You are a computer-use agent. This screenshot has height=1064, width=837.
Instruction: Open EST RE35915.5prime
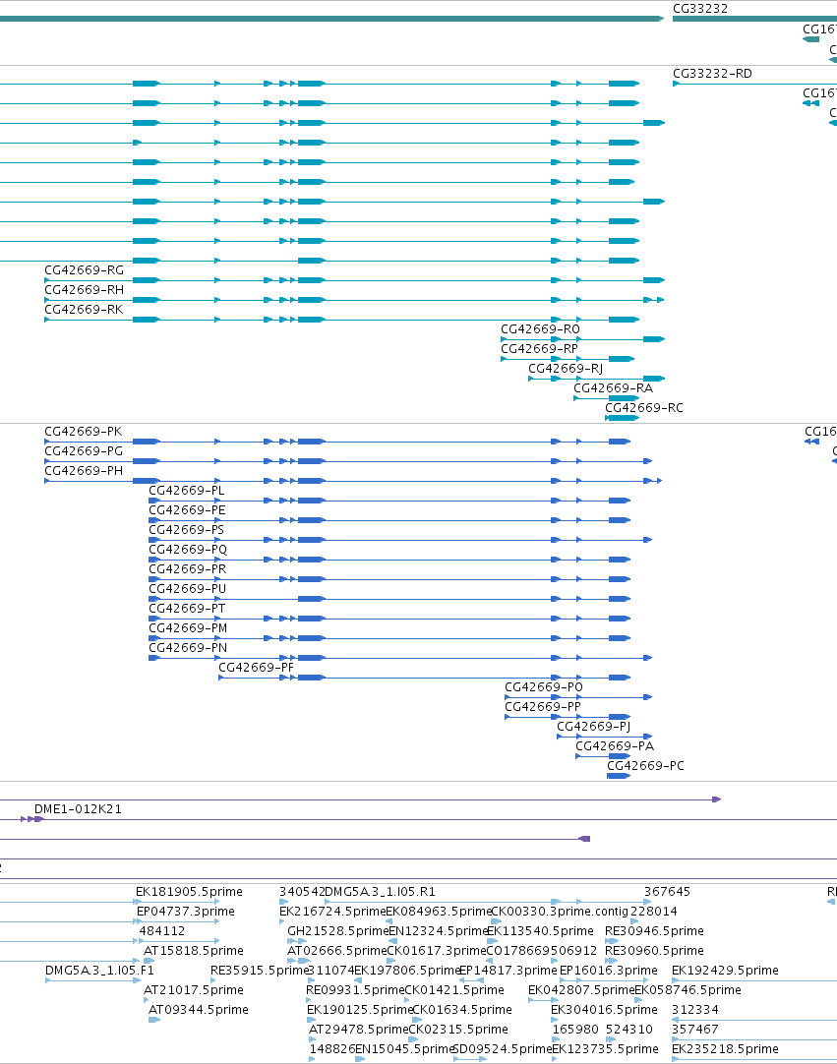tap(260, 971)
